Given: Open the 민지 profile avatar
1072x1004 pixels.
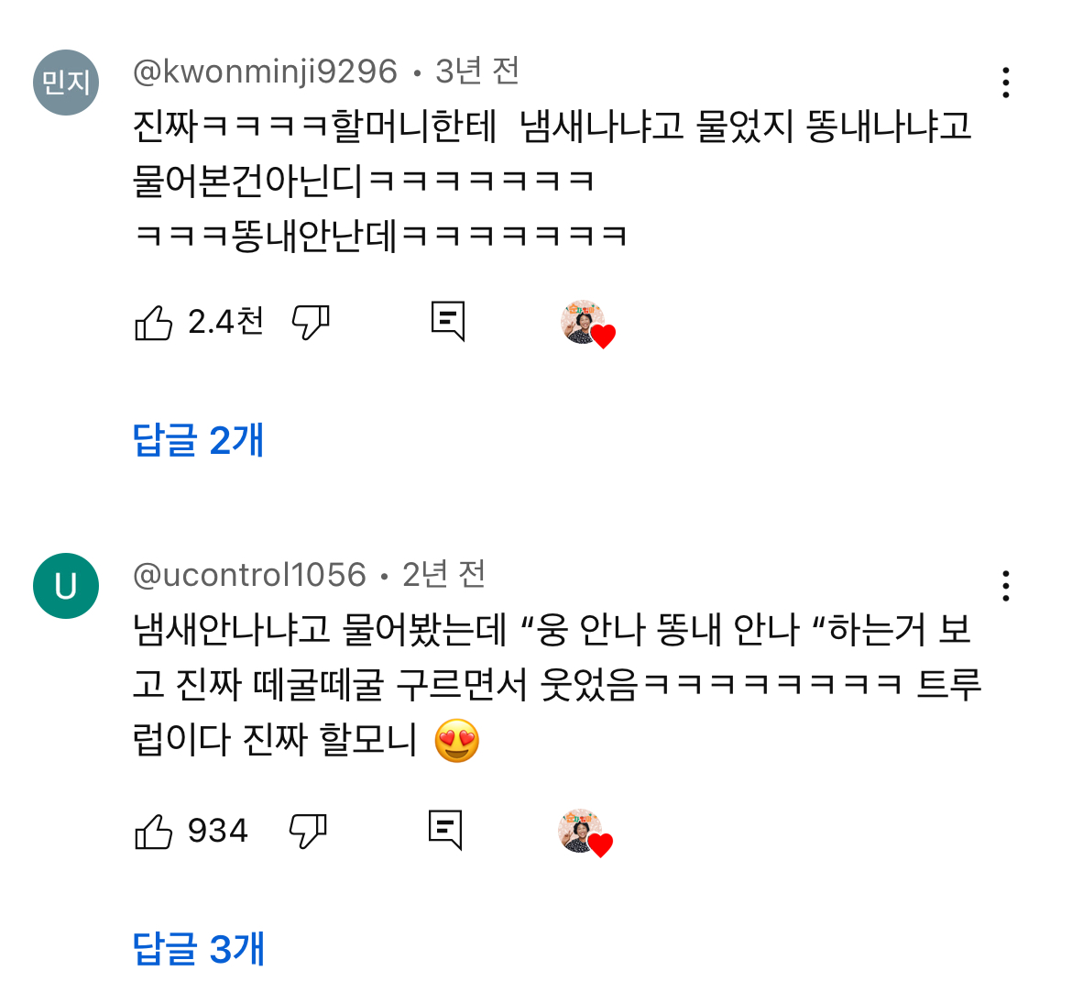Looking at the screenshot, I should pyautogui.click(x=66, y=83).
